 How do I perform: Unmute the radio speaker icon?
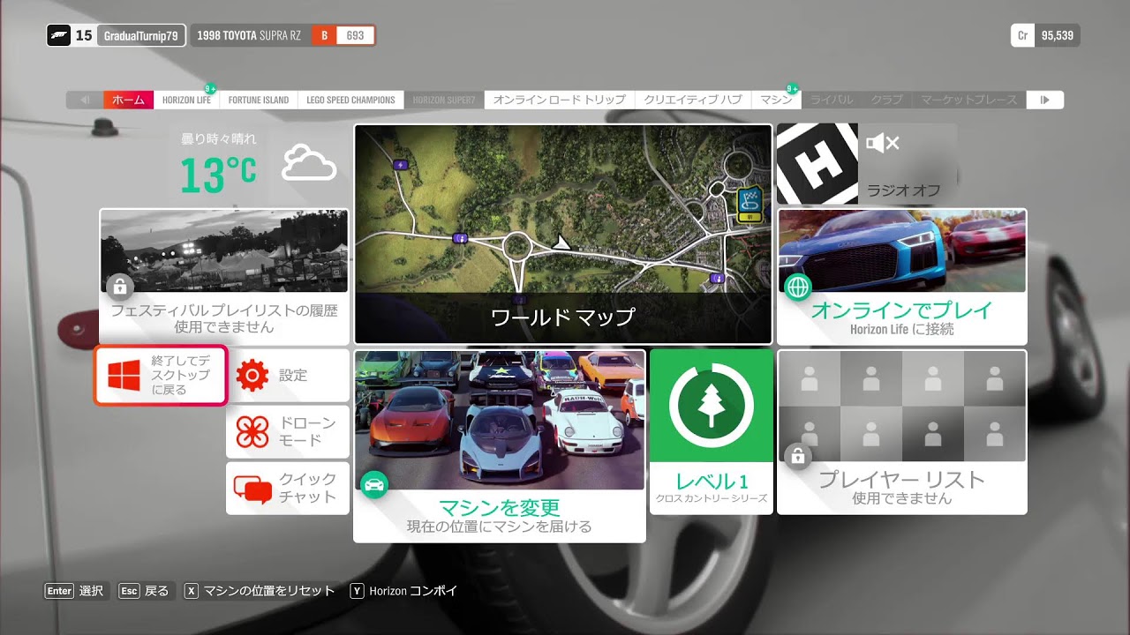tap(880, 143)
